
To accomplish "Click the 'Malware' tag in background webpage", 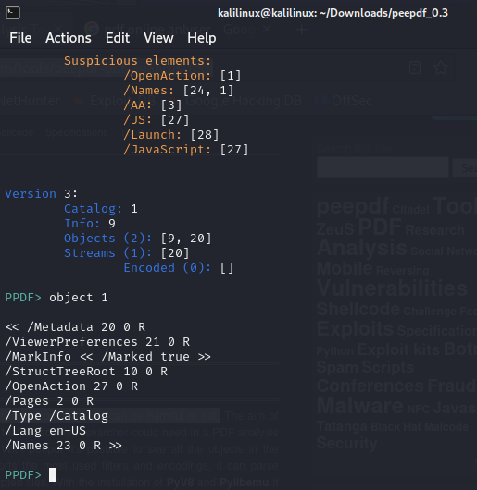I will pyautogui.click(x=360, y=406).
